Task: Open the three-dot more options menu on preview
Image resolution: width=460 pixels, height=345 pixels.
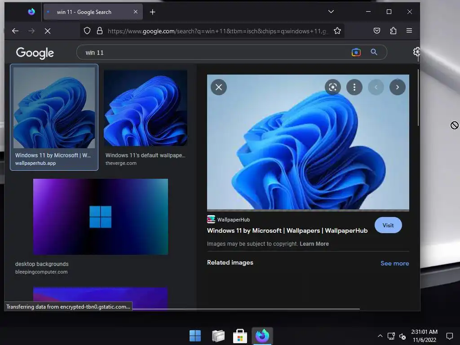Action: pos(354,87)
